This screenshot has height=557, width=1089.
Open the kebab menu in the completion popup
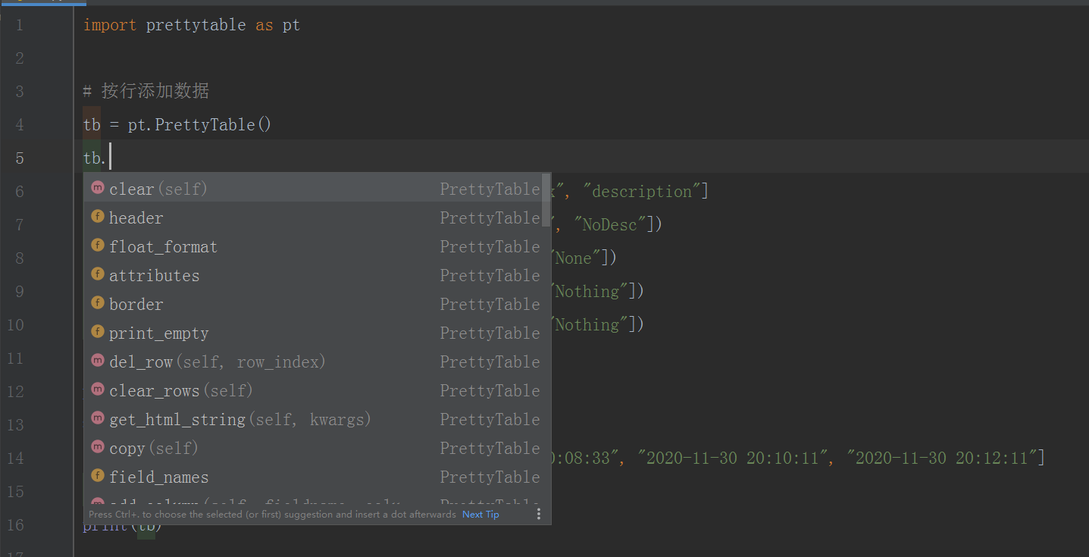[539, 513]
